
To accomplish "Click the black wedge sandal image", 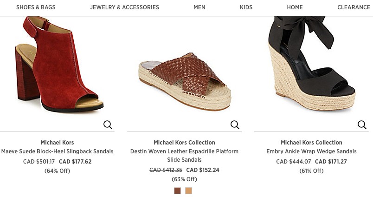I will pos(312,65).
